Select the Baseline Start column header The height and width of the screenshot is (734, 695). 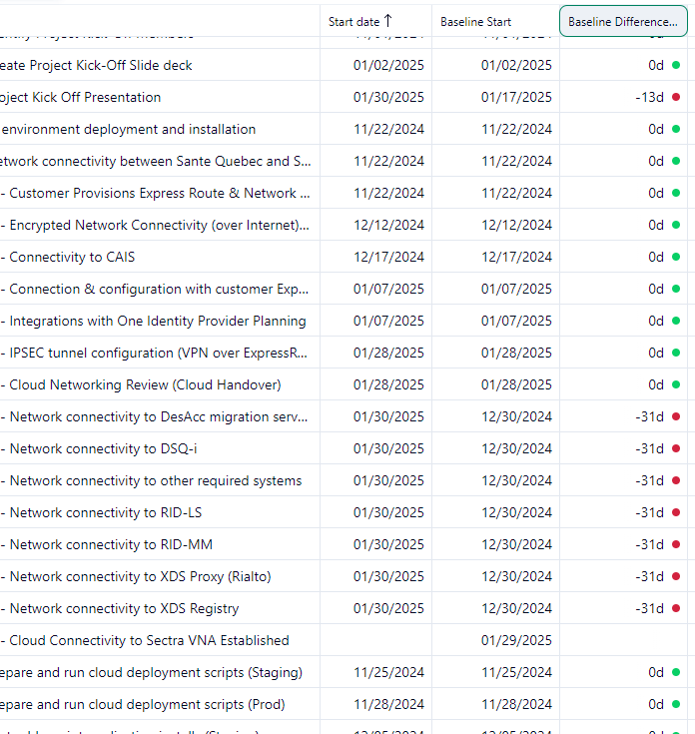pos(475,21)
